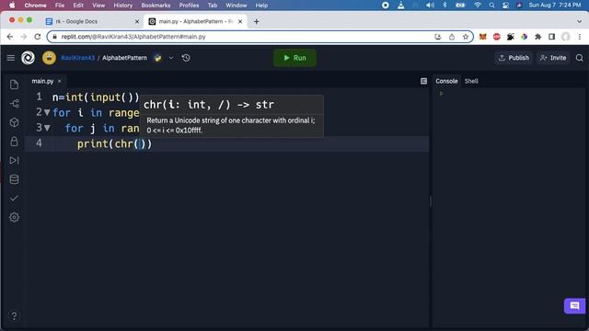Screen dimensions: 589x331
Task: Switch to the Console tab
Action: (446, 81)
